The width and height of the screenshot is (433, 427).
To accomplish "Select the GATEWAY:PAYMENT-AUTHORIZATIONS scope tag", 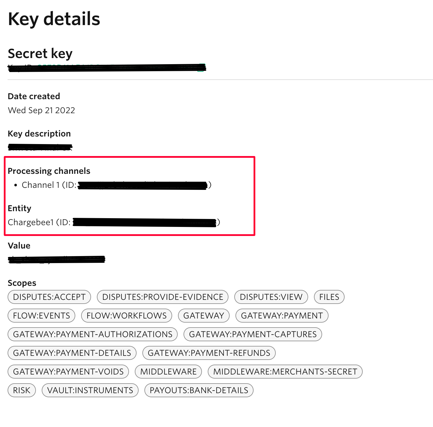I will tap(93, 334).
